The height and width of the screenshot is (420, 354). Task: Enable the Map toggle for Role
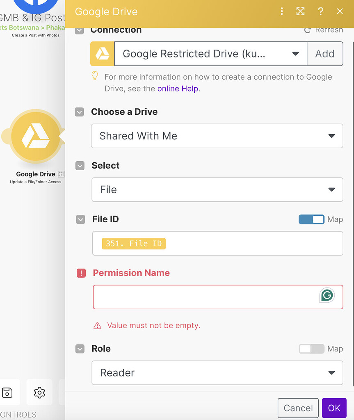click(x=311, y=349)
